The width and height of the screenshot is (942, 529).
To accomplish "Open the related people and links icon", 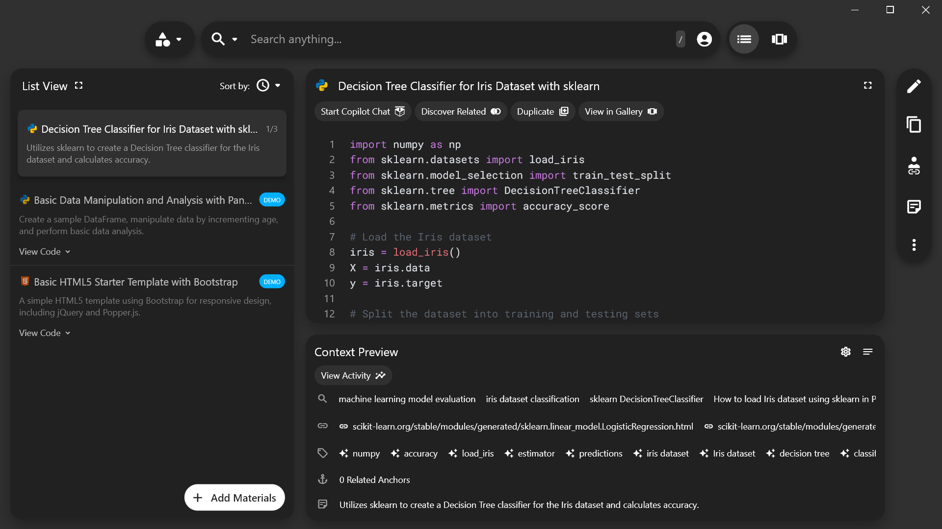I will click(914, 166).
